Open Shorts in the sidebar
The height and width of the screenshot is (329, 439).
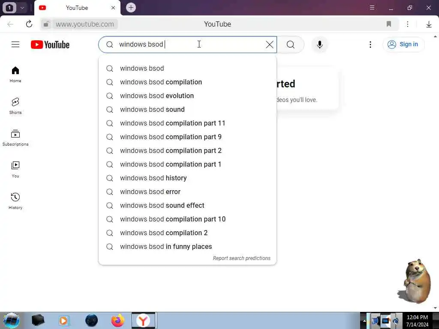[15, 106]
